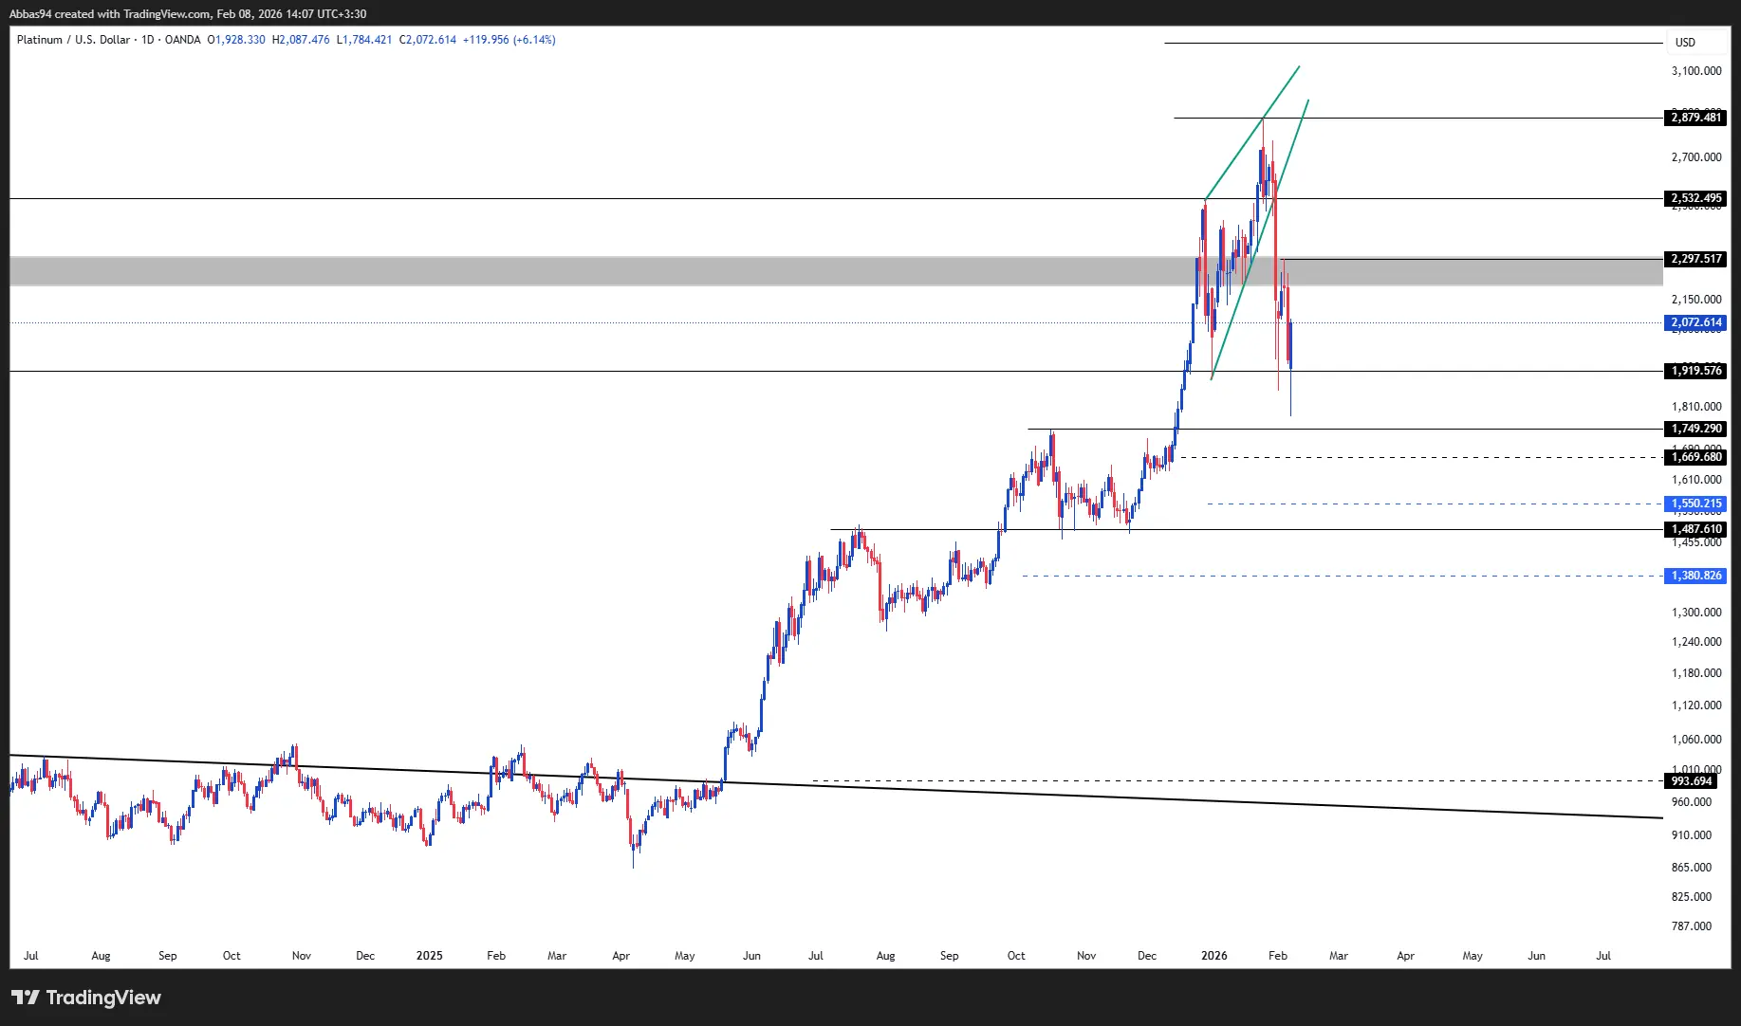The width and height of the screenshot is (1741, 1026).
Task: Click the 1D timeframe indicator
Action: (x=148, y=40)
